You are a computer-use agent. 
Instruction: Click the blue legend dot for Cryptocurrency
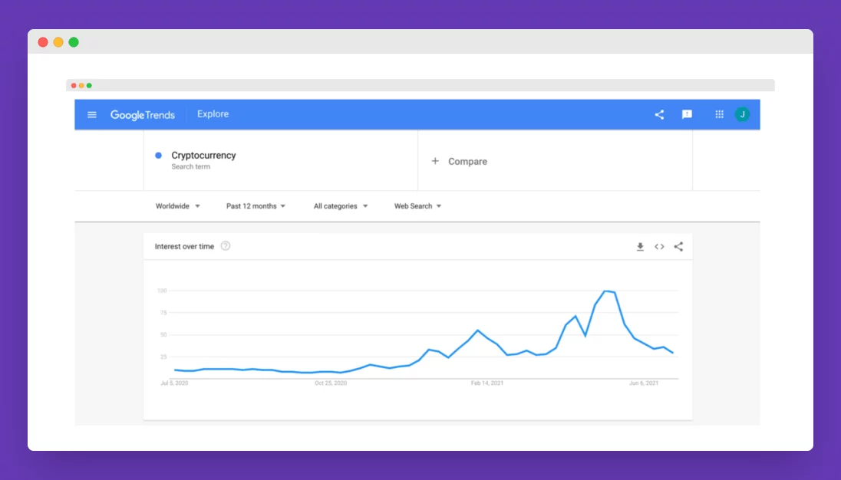(x=159, y=155)
